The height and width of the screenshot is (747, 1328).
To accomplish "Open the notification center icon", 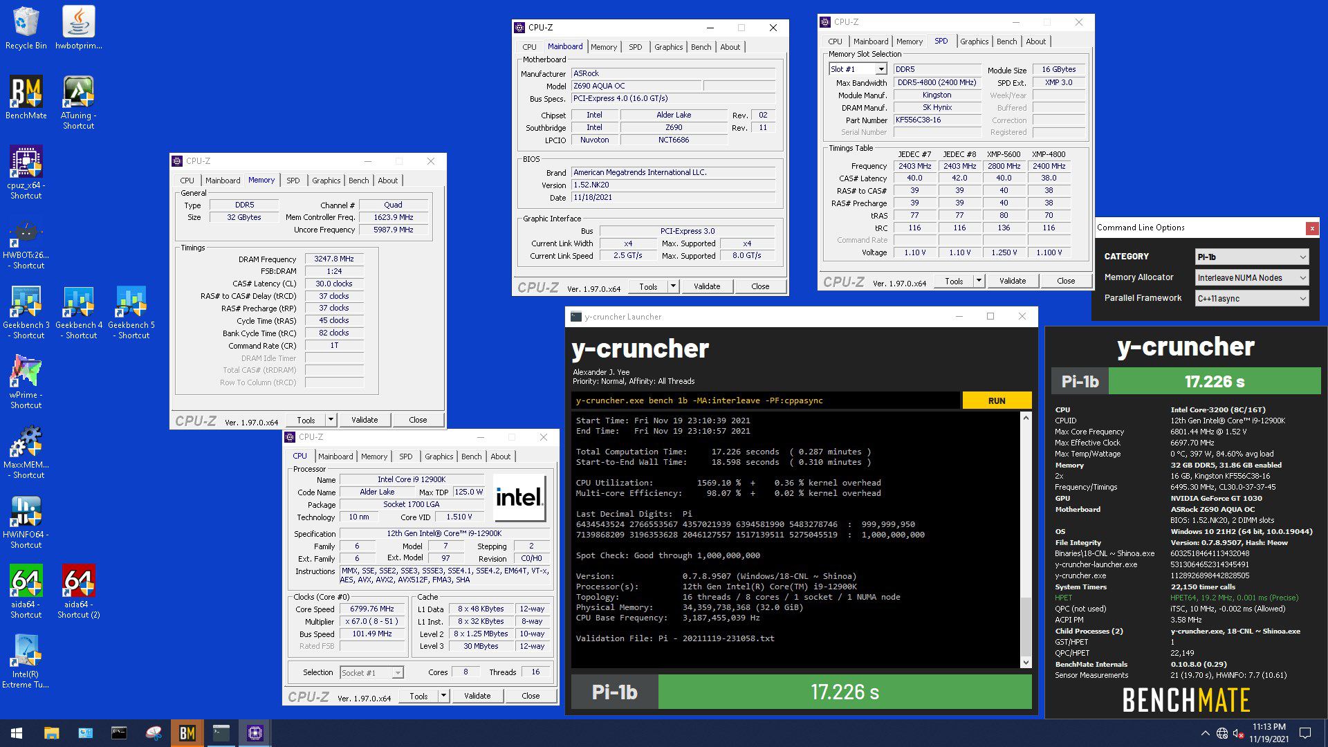I will [x=1305, y=733].
